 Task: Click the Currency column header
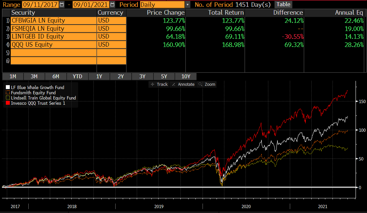pos(110,13)
